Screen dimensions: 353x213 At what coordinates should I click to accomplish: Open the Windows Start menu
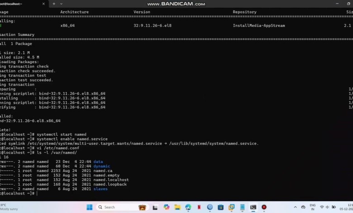point(89,207)
